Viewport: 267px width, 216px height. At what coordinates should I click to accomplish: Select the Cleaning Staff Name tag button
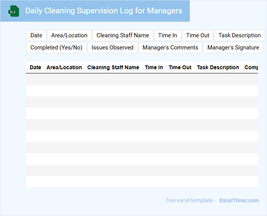pyautogui.click(x=123, y=35)
